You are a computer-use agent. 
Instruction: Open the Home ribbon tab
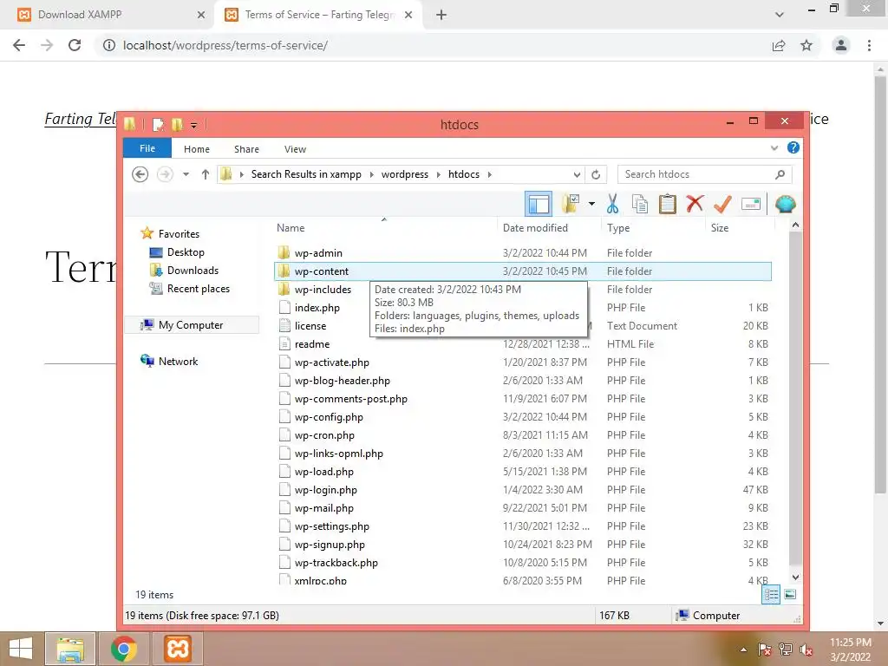tap(197, 149)
